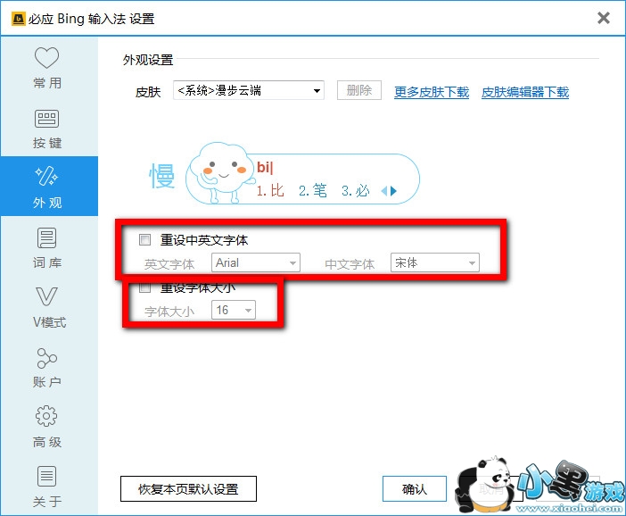The width and height of the screenshot is (626, 516).
Task: Open the 关于 about document icon
Action: coord(46,476)
